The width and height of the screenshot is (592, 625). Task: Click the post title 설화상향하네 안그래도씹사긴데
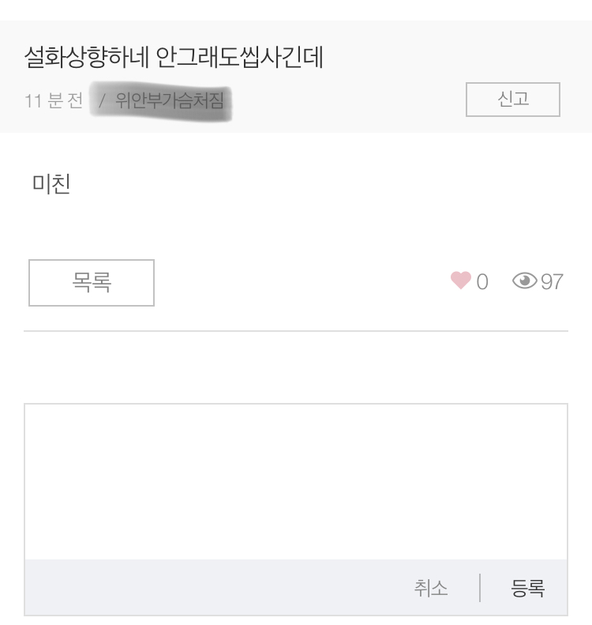pos(174,57)
